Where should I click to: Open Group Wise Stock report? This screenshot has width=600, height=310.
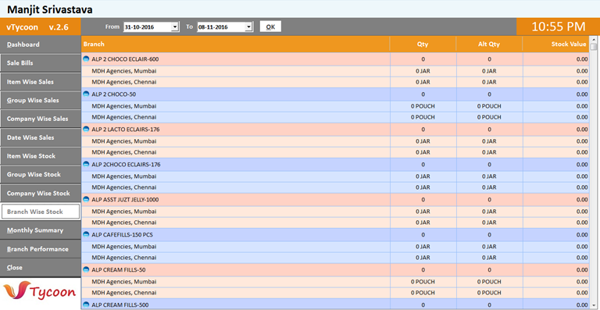pos(40,175)
